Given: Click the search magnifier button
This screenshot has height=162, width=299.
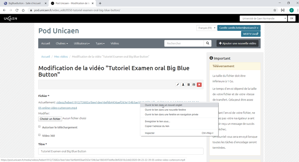Looking at the screenshot, I should pyautogui.click(x=207, y=43).
